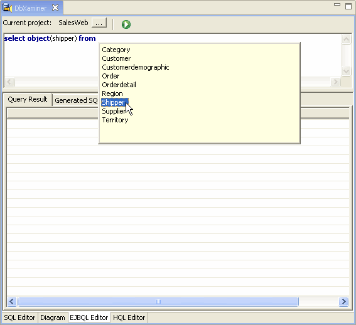Run the query with the green play button
The width and height of the screenshot is (356, 325).
point(126,24)
